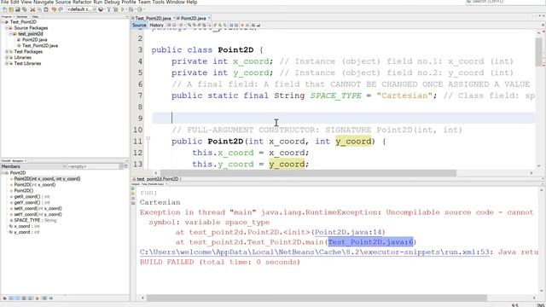Click the editor horizontal scrollbar thumb
The height and width of the screenshot is (307, 546).
pyautogui.click(x=308, y=173)
